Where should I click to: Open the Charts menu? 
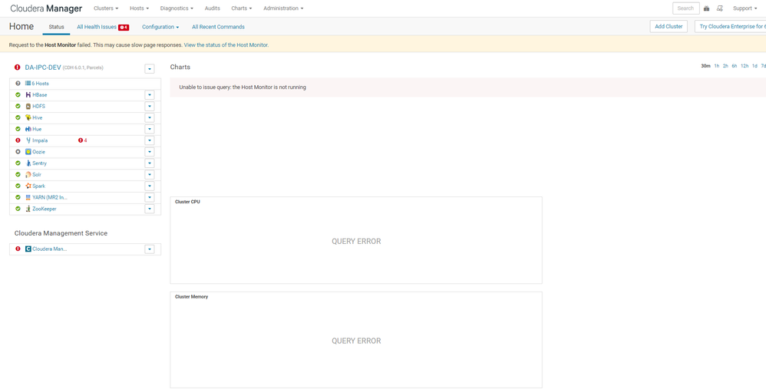click(x=242, y=8)
